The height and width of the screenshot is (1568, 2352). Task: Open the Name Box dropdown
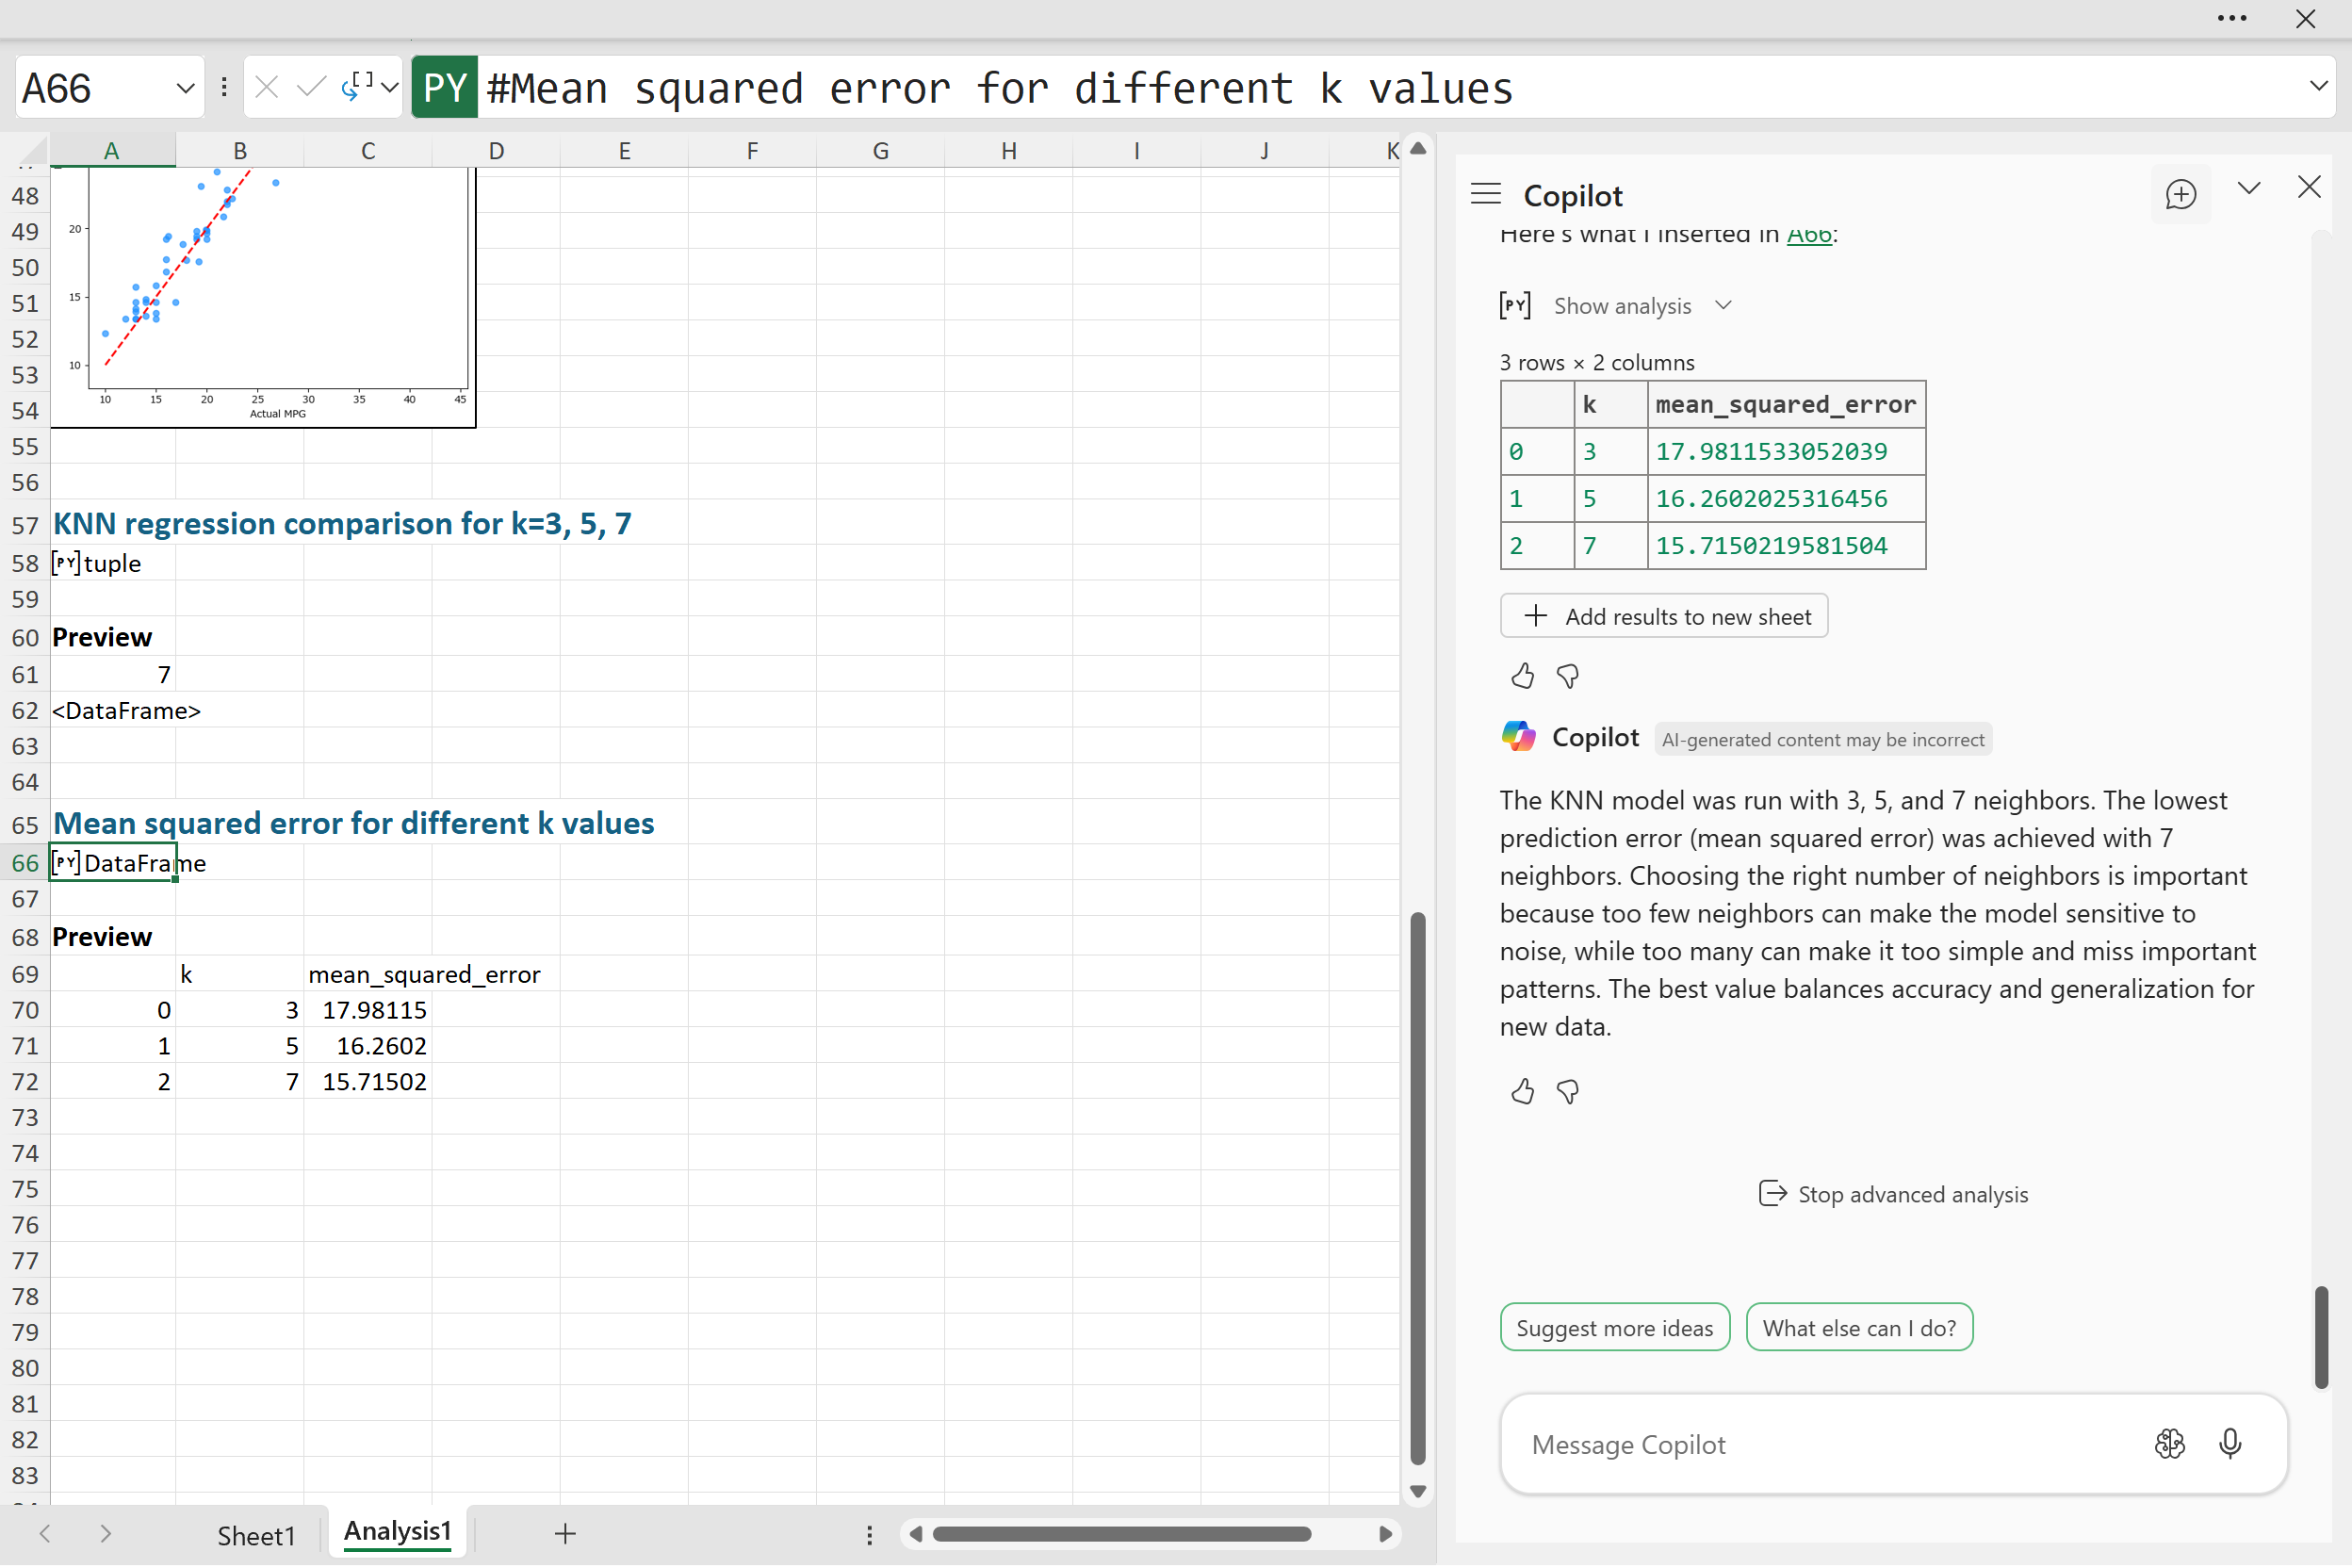185,88
